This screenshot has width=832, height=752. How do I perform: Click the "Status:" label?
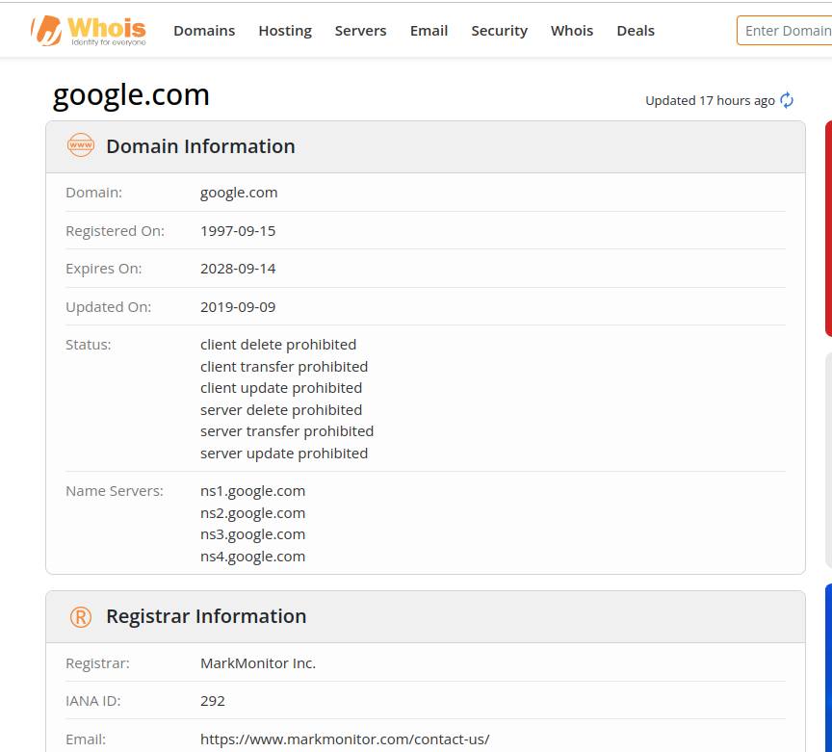88,345
